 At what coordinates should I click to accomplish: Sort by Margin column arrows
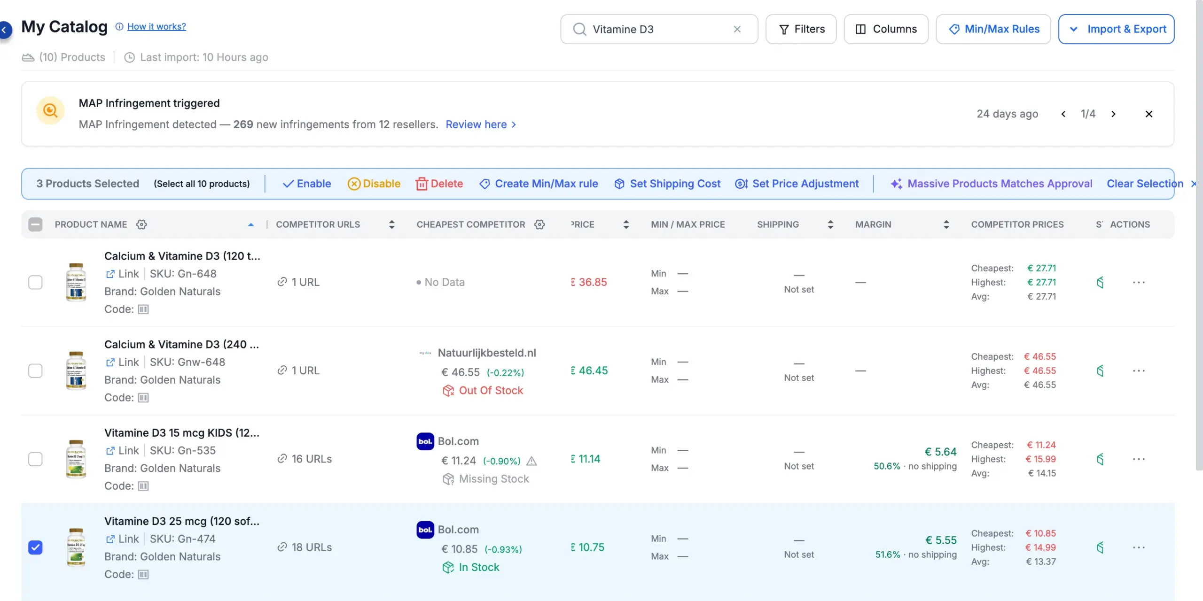pos(946,224)
